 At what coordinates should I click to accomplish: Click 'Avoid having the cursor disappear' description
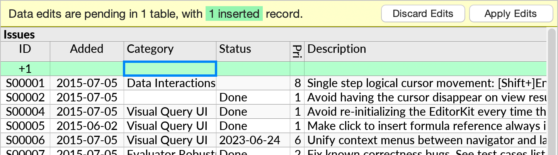[425, 98]
